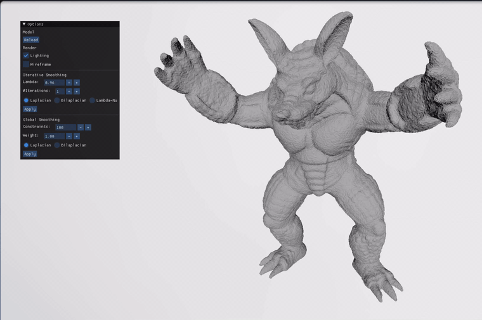Image resolution: width=482 pixels, height=320 pixels.
Task: Decrease Constraints with the minus button
Action: pos(81,127)
